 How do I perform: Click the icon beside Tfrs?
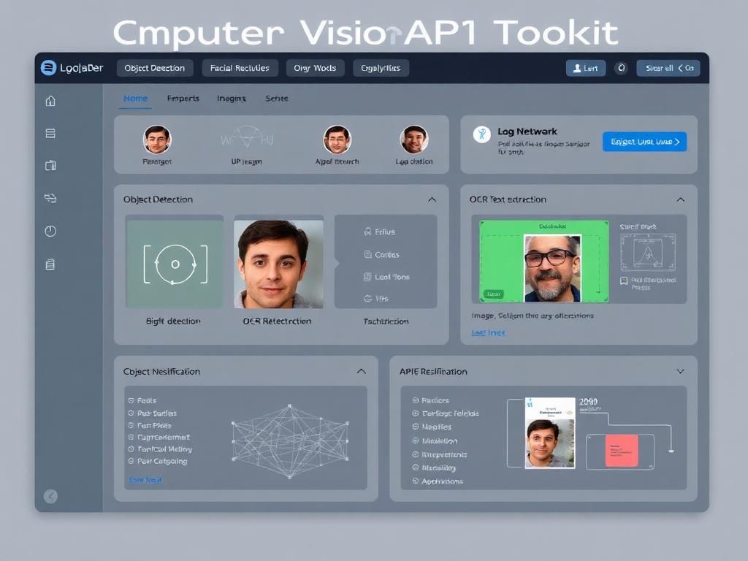tap(368, 299)
